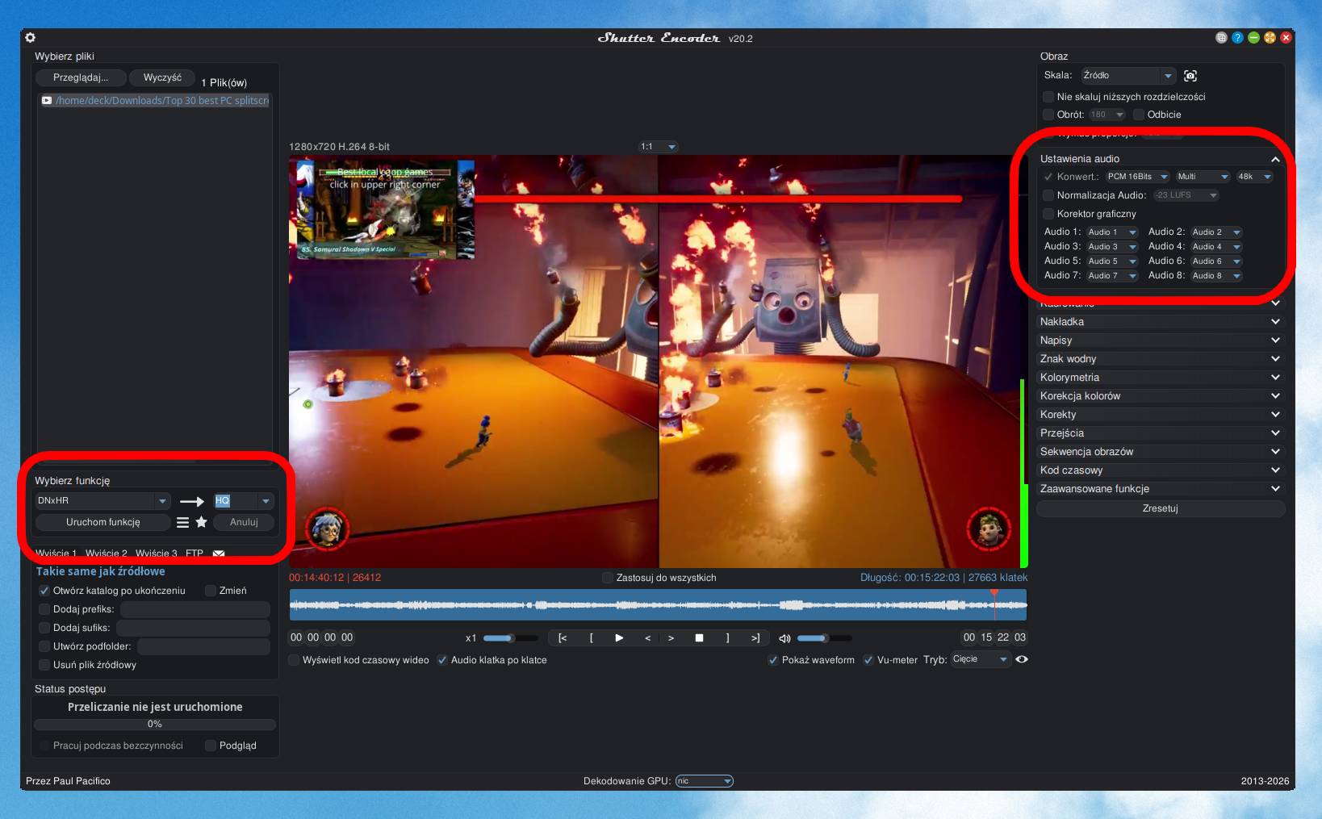This screenshot has height=819, width=1322.
Task: Play the video preview
Action: click(619, 637)
